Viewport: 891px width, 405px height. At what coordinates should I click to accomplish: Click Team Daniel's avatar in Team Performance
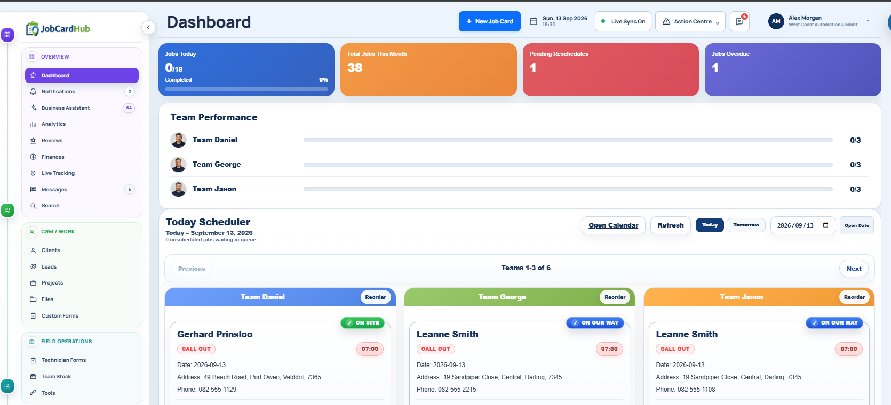pyautogui.click(x=178, y=140)
